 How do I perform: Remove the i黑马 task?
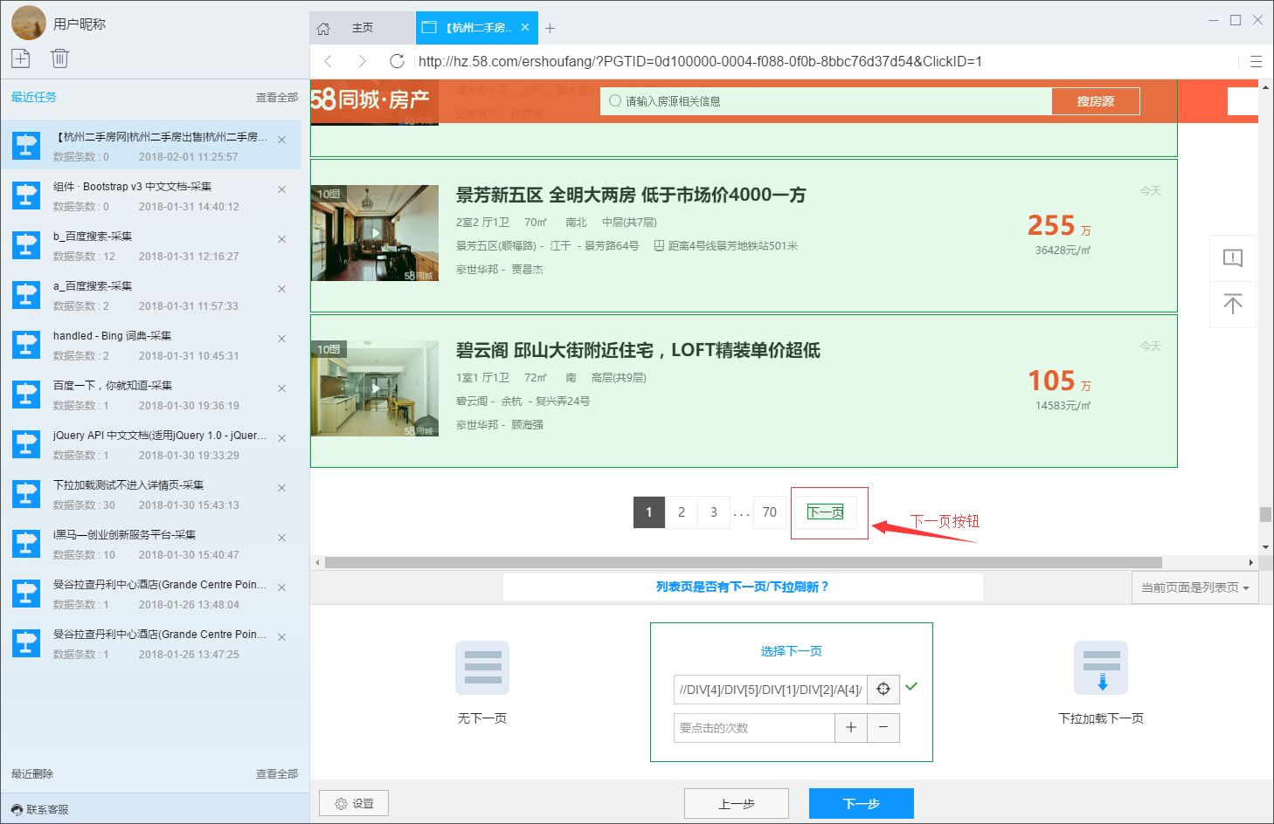pyautogui.click(x=281, y=538)
